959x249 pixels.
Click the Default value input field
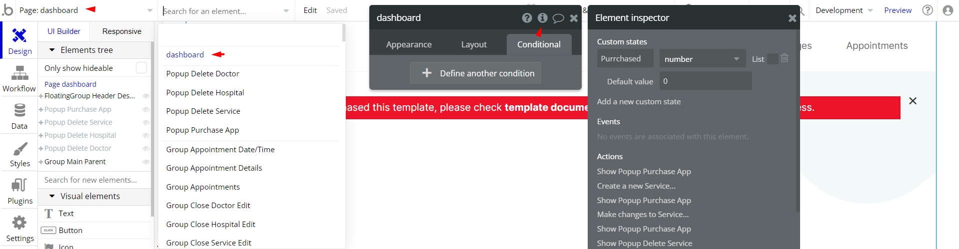tap(705, 81)
